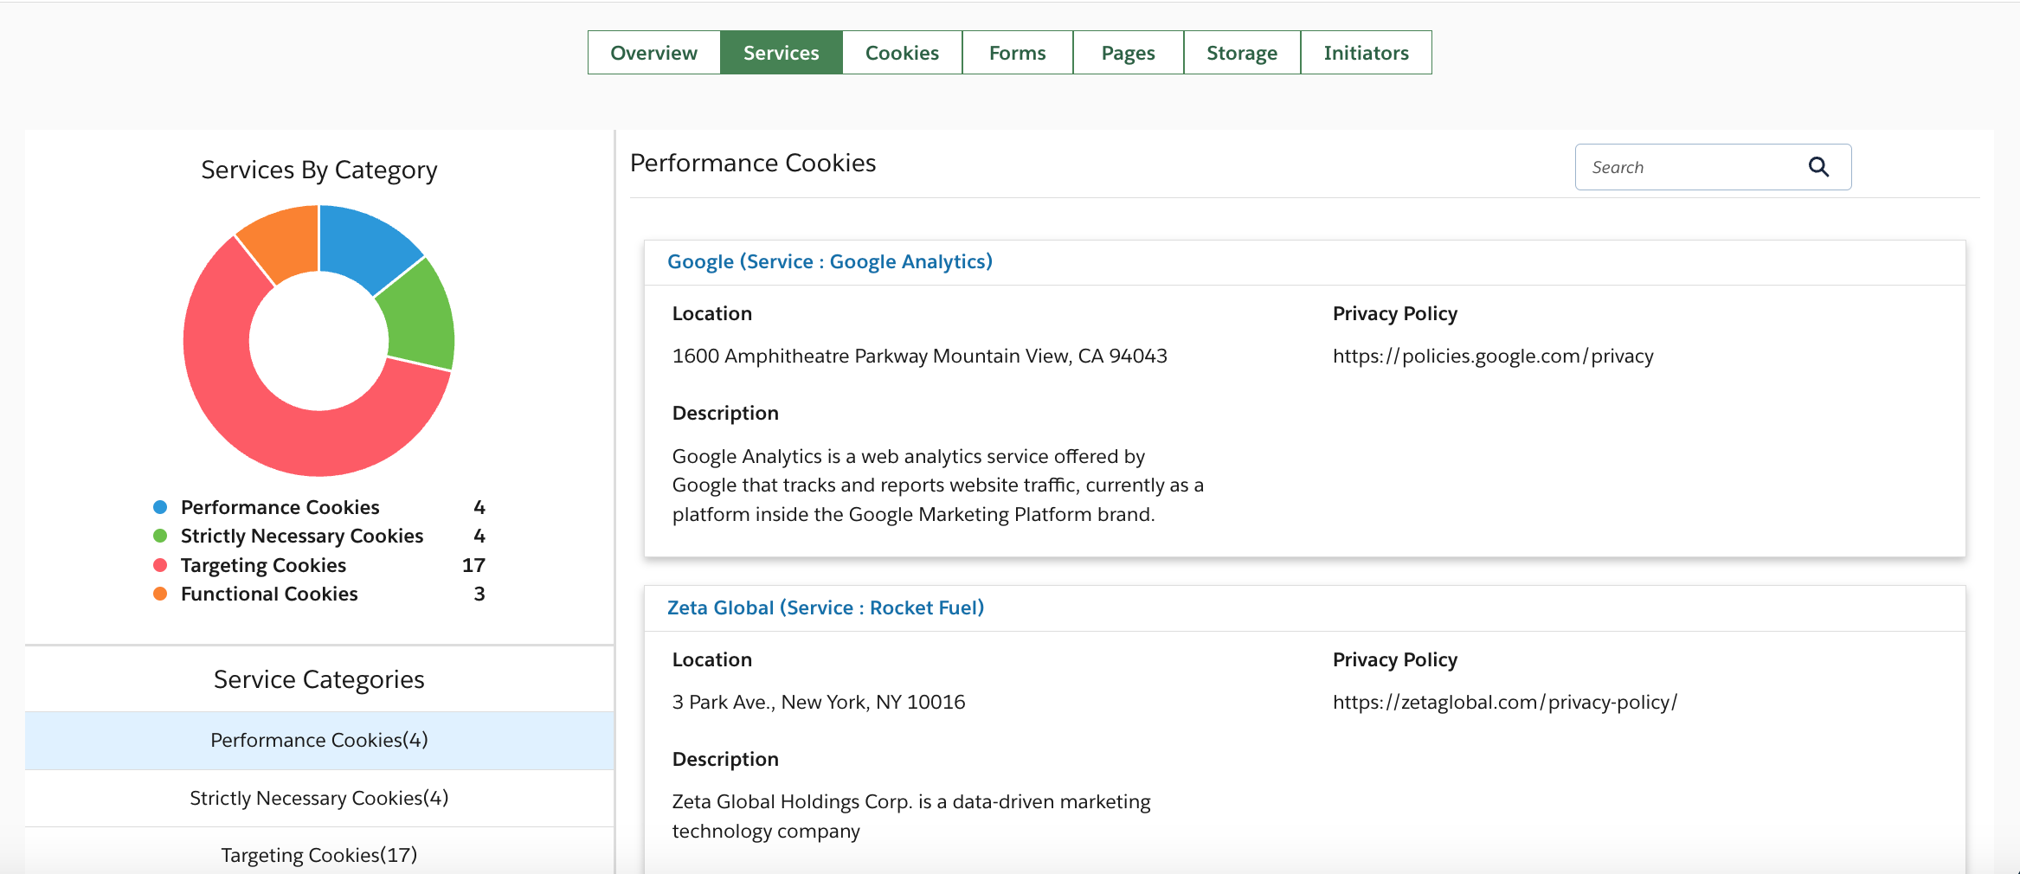Select the Storage tab
This screenshot has height=874, width=2020.
coord(1241,53)
